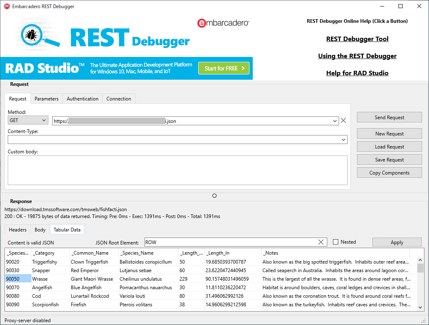
Task: Switch to the Parameters tab
Action: (46, 99)
